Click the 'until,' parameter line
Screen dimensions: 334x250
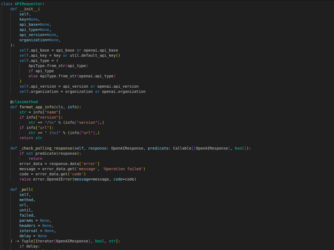point(26,210)
